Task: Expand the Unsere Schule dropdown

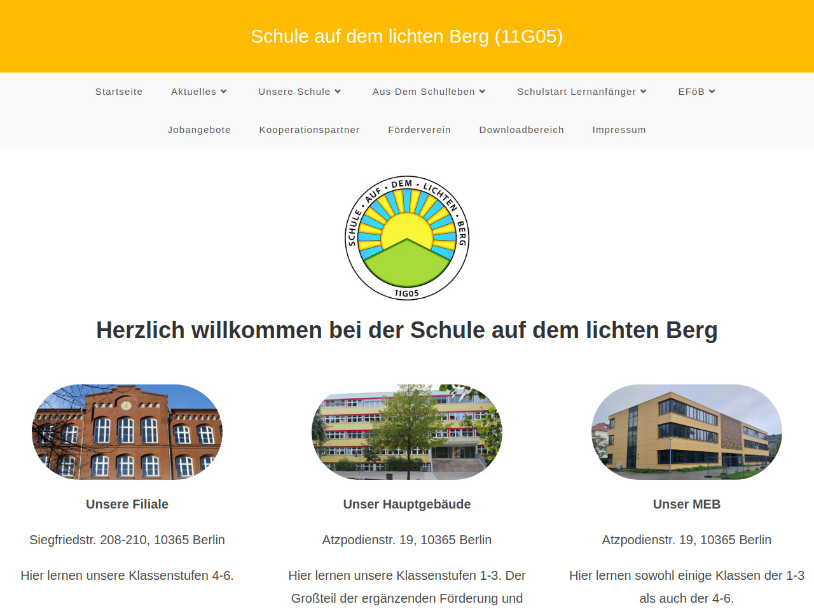Action: point(300,92)
